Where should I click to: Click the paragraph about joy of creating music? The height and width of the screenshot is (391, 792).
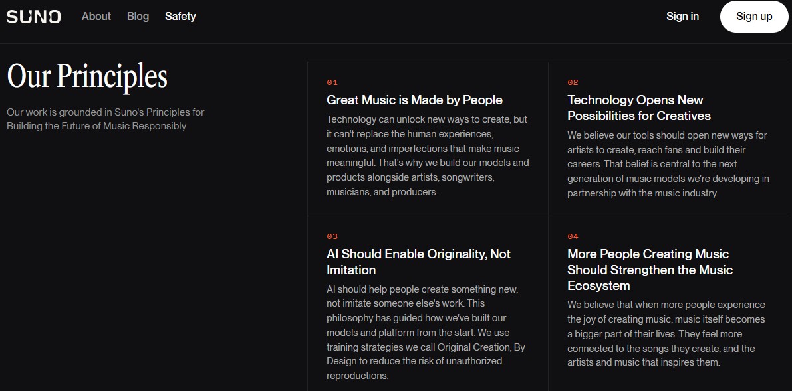666,333
